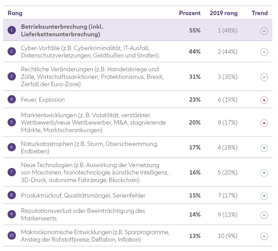Viewport: 278px width, 251px height.
Task: Click the Trend column header
Action: coord(260,13)
